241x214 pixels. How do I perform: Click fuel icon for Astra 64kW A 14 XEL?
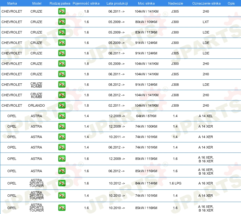[x=62, y=116]
